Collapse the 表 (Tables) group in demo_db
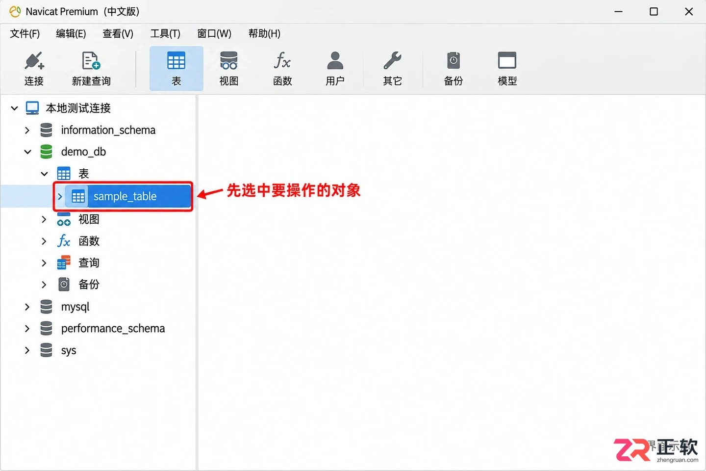706x471 pixels. (x=44, y=174)
